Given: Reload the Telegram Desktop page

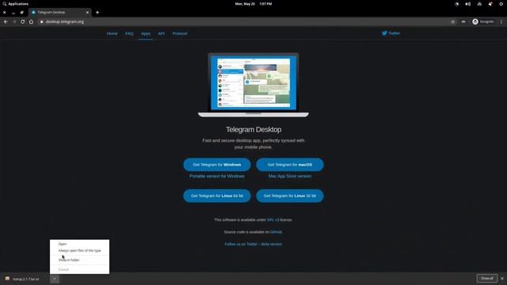Looking at the screenshot, I should [x=23, y=21].
